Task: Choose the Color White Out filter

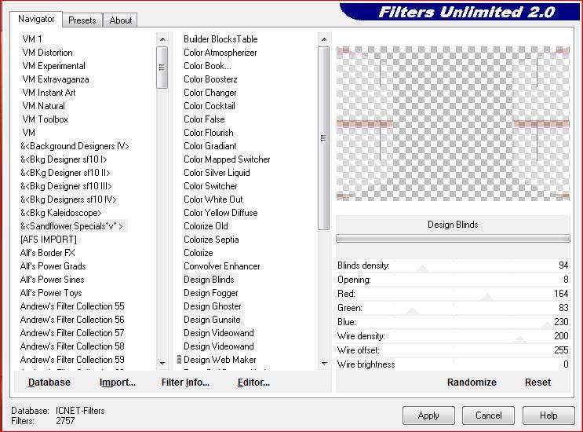Action: coord(213,200)
